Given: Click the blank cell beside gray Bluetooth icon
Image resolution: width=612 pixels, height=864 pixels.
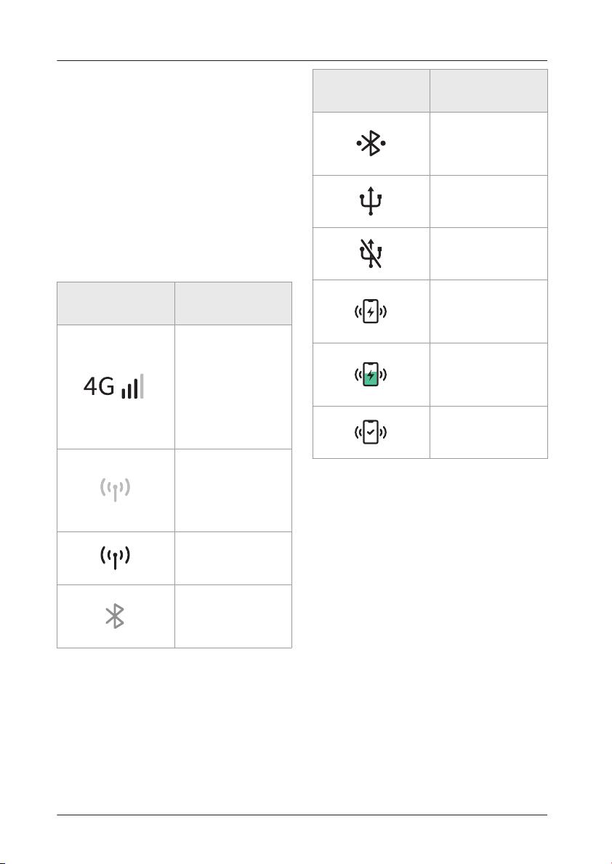Looking at the screenshot, I should tap(233, 616).
